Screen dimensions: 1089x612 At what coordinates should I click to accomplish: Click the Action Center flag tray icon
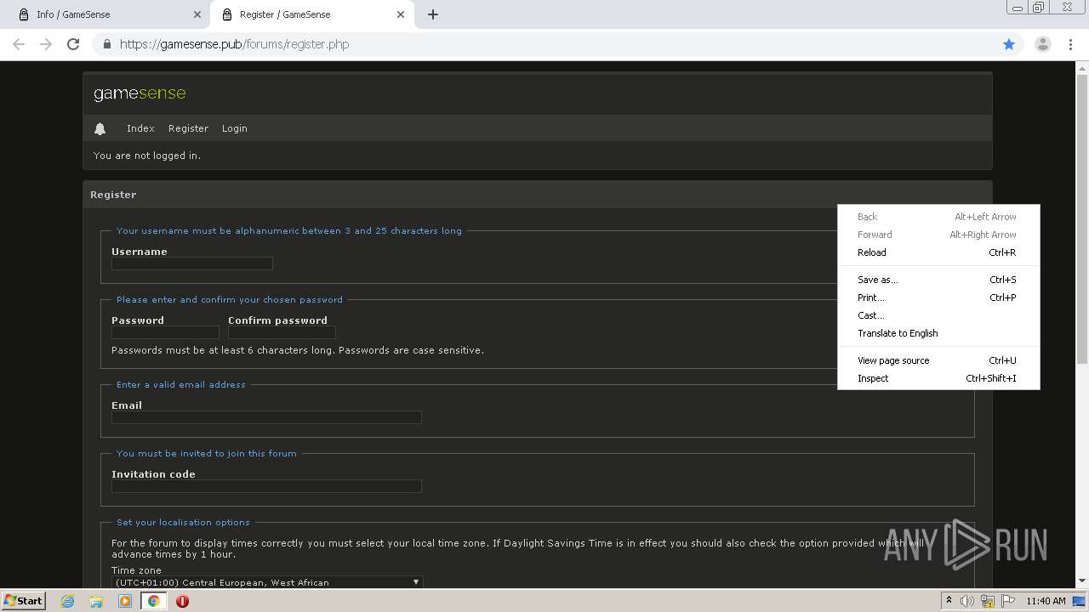(1008, 601)
